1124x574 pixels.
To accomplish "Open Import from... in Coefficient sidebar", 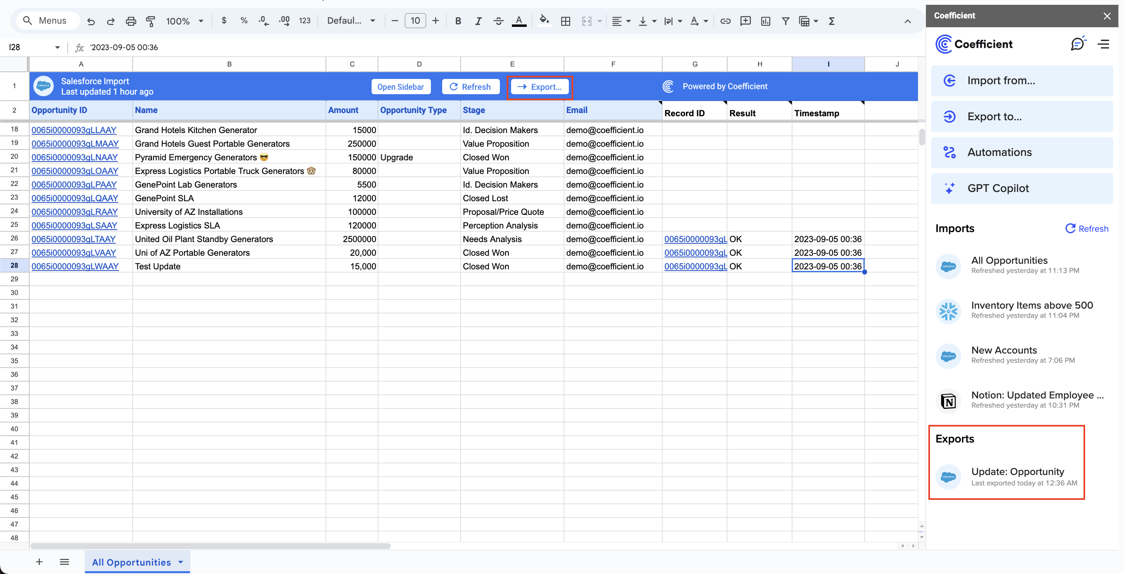I will tap(1022, 81).
